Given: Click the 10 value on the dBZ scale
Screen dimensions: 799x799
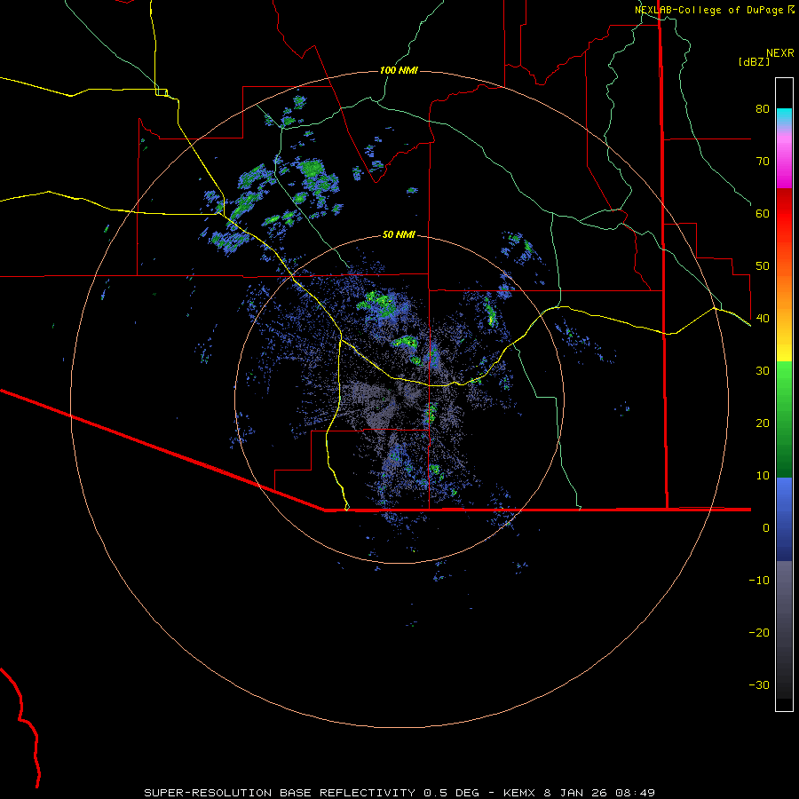Looking at the screenshot, I should (763, 476).
